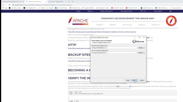Click the site security lock icon
Screen dimensions: 183x102
click(x=13, y=5)
